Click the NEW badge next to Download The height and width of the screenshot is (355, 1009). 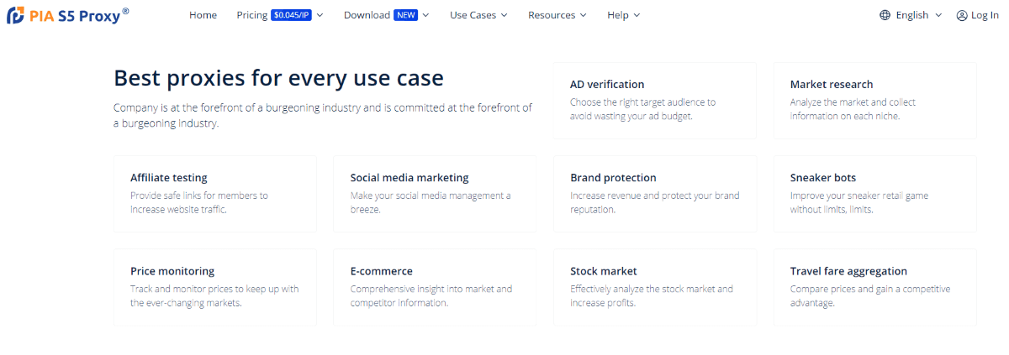point(405,15)
